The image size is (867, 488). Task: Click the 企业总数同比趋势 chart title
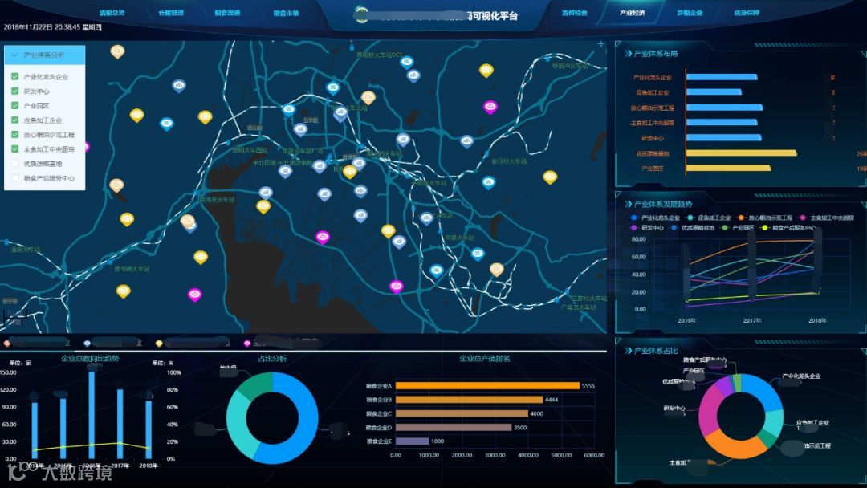click(x=90, y=359)
